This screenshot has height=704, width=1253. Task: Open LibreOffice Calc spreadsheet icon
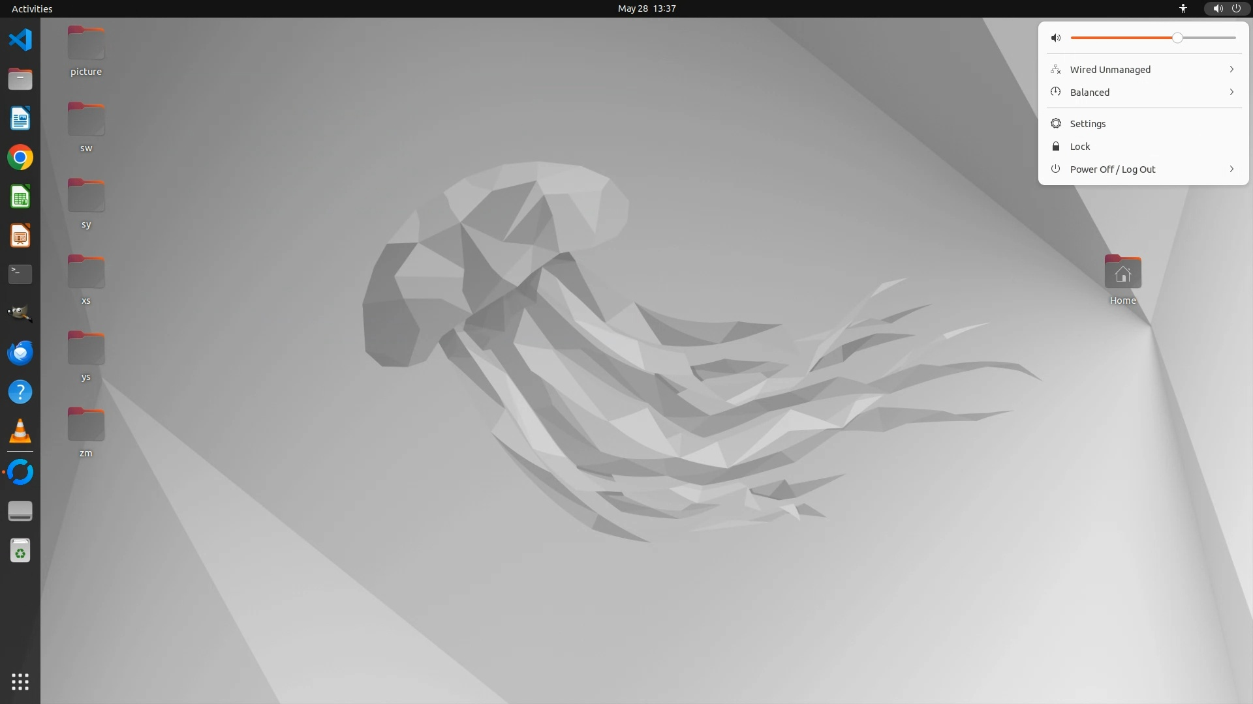pyautogui.click(x=20, y=196)
